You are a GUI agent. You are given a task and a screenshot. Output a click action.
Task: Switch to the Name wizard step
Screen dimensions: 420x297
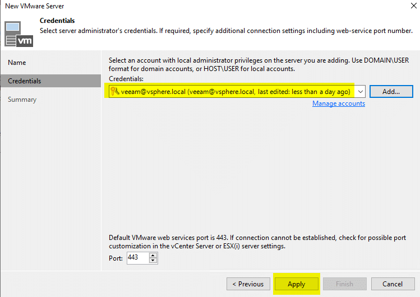(17, 63)
